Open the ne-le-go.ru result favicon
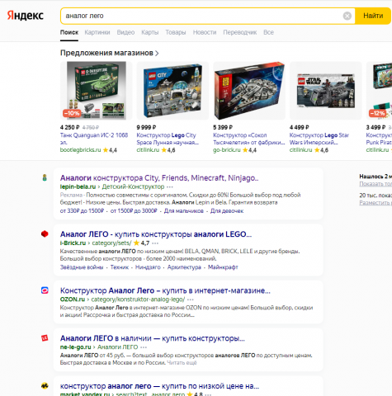Screen dimensions: 392x396 pyautogui.click(x=45, y=337)
